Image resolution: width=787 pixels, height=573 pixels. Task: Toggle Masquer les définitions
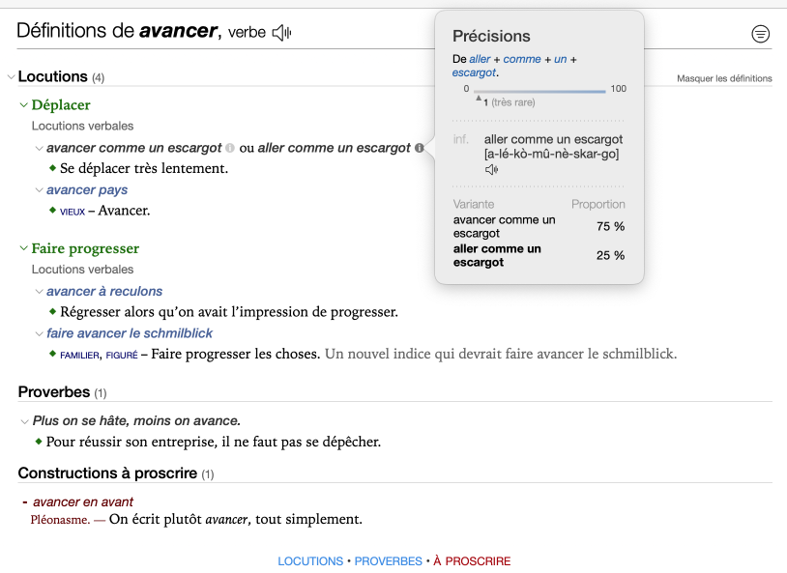click(724, 78)
